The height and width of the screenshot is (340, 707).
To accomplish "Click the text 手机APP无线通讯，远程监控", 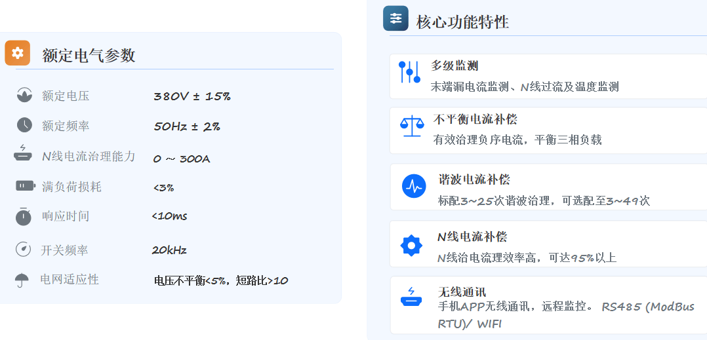I will (x=515, y=307).
